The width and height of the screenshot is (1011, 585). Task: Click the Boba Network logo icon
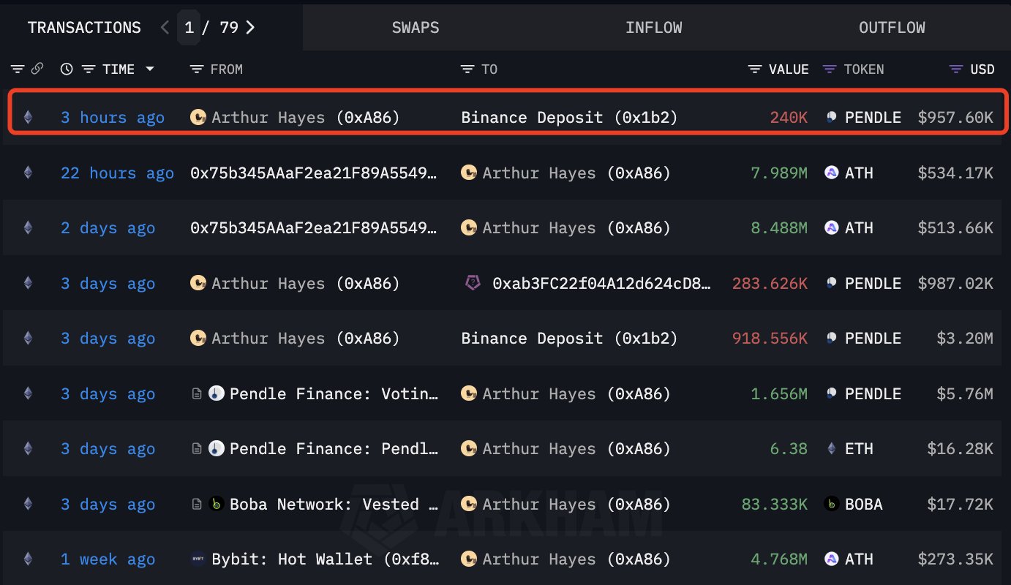click(x=216, y=504)
